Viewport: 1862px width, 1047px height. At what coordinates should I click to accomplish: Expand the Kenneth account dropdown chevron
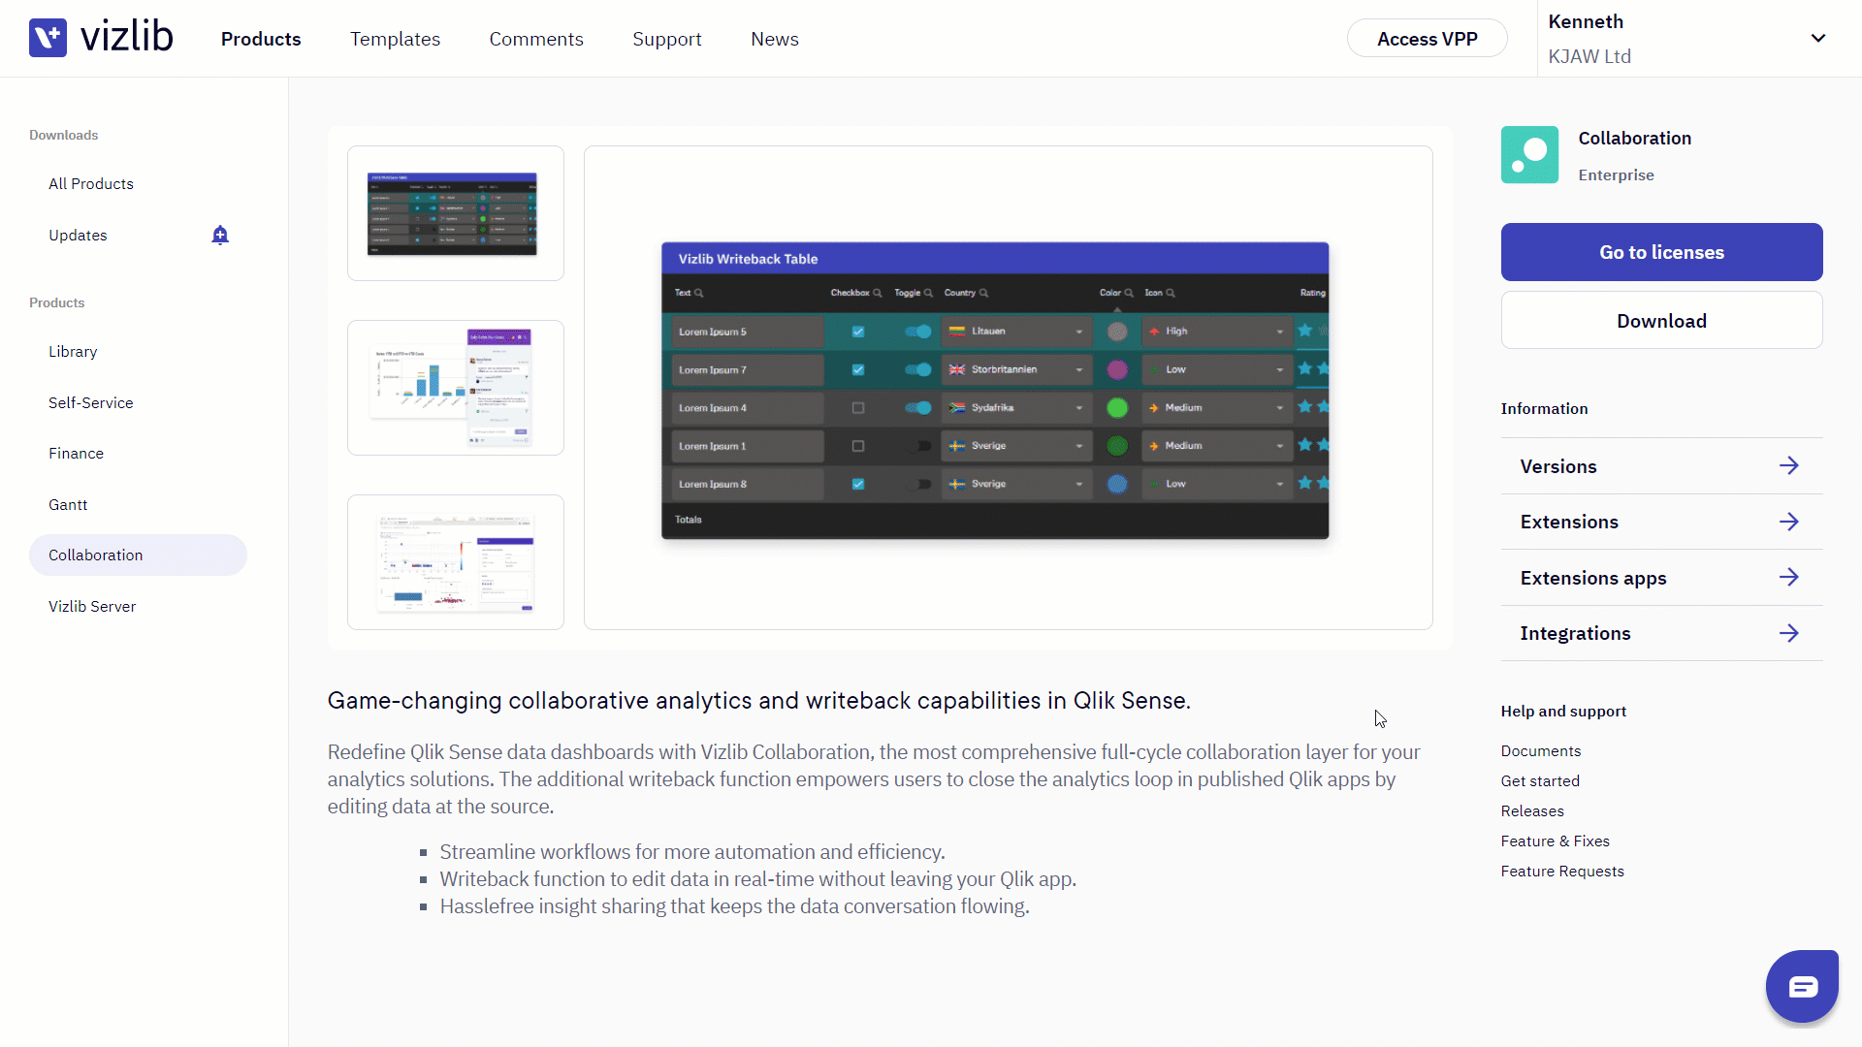pos(1818,39)
